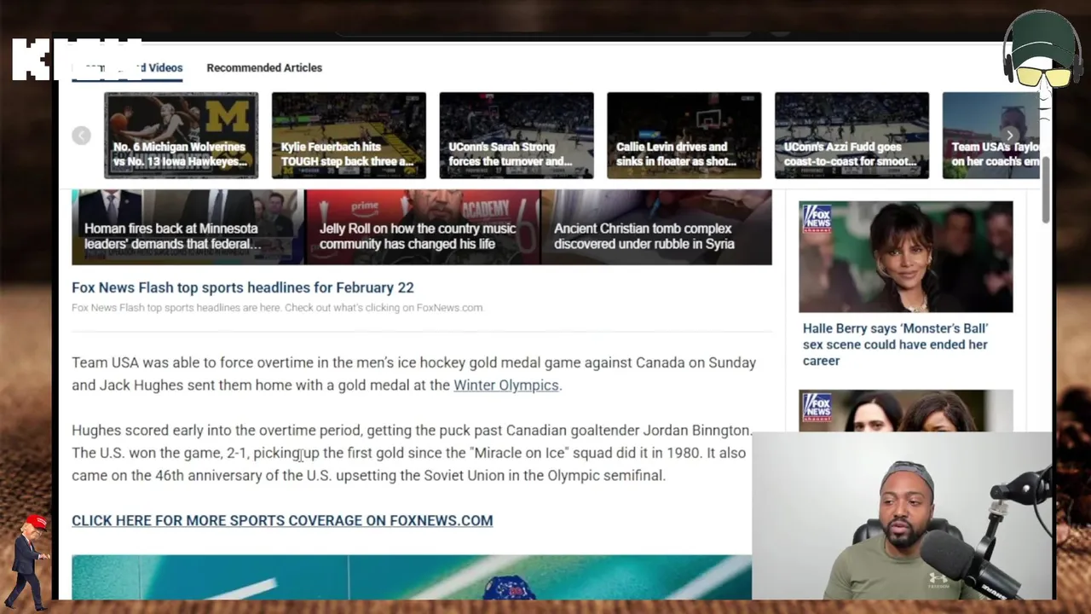Viewport: 1091px width, 614px height.
Task: Click the second Fox News sidebar article image
Action: (906, 411)
